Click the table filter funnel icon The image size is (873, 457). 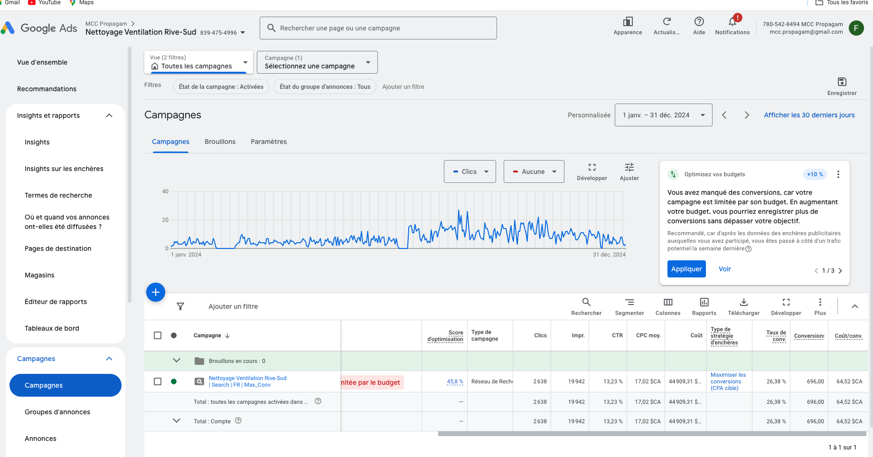pyautogui.click(x=180, y=306)
